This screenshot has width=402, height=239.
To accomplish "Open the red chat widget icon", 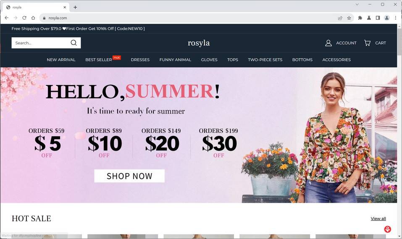I will pyautogui.click(x=387, y=229).
